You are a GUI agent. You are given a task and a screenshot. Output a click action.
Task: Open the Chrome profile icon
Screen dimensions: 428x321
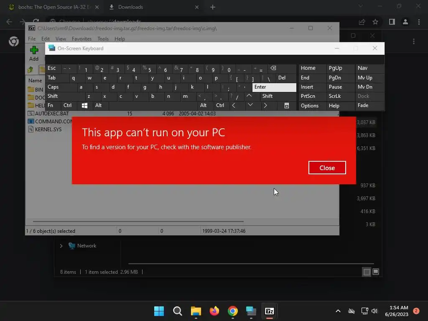tap(405, 22)
